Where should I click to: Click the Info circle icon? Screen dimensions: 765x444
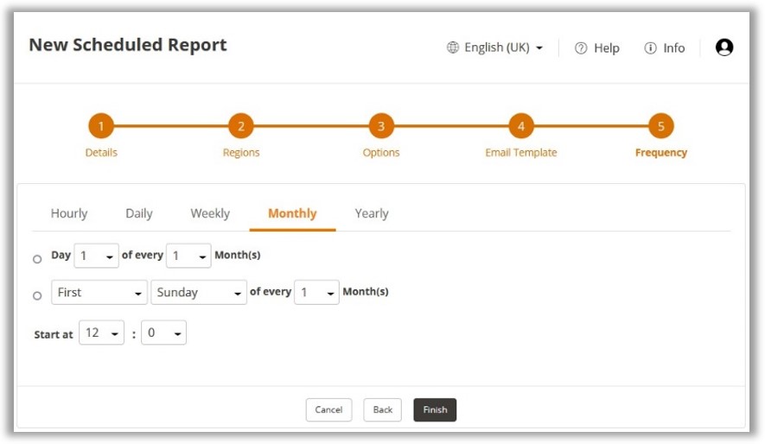pyautogui.click(x=650, y=48)
